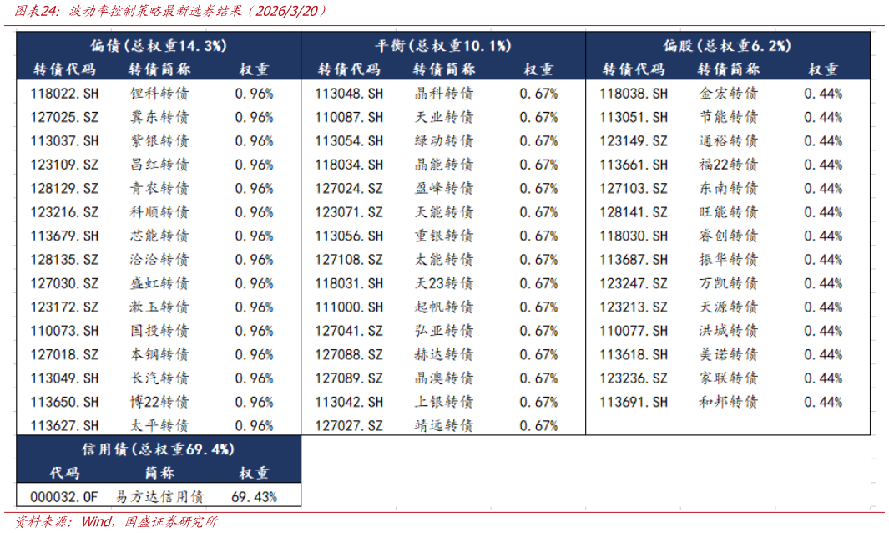Click the bond name 青农转债

pyautogui.click(x=159, y=189)
